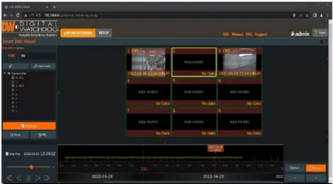The image size is (333, 184).
Task: Click the Mode button
Action: point(16,135)
